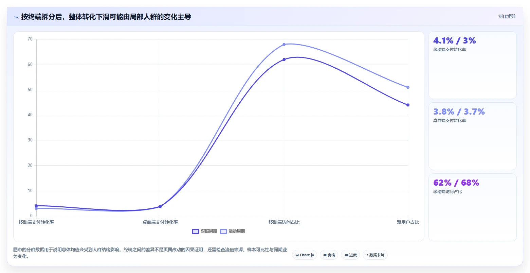Select the Chart.js chip
The height and width of the screenshot is (273, 530).
(x=305, y=255)
